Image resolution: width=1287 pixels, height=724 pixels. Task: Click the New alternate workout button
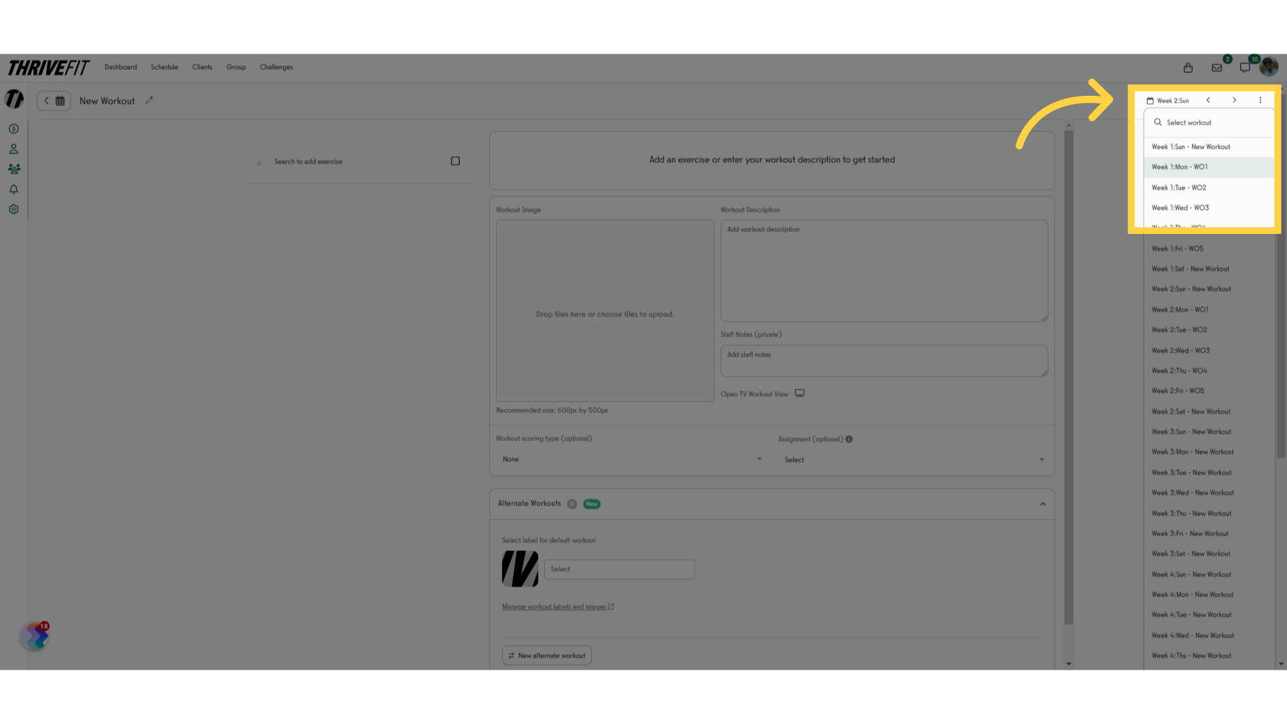tap(546, 655)
